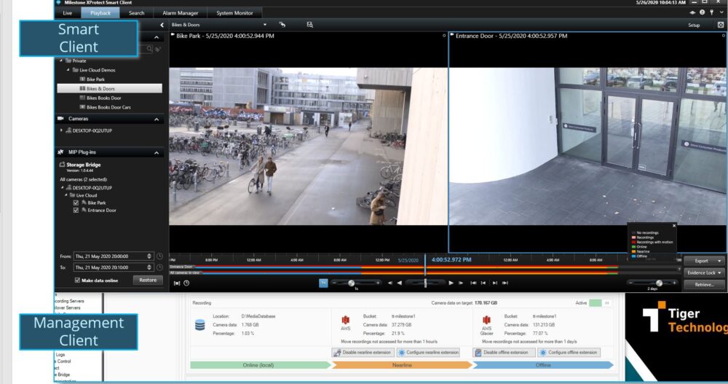Adjust the playback speed slider
This screenshot has height=384, width=728.
(352, 283)
